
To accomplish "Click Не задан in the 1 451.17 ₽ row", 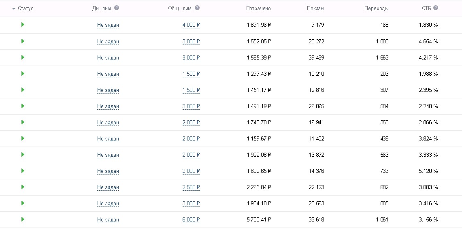I will [x=108, y=90].
